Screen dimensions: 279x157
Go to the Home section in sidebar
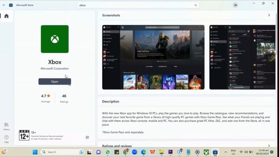coord(7,16)
